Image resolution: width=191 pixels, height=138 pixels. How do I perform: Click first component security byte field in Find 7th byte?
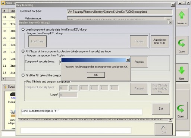tap(64, 88)
